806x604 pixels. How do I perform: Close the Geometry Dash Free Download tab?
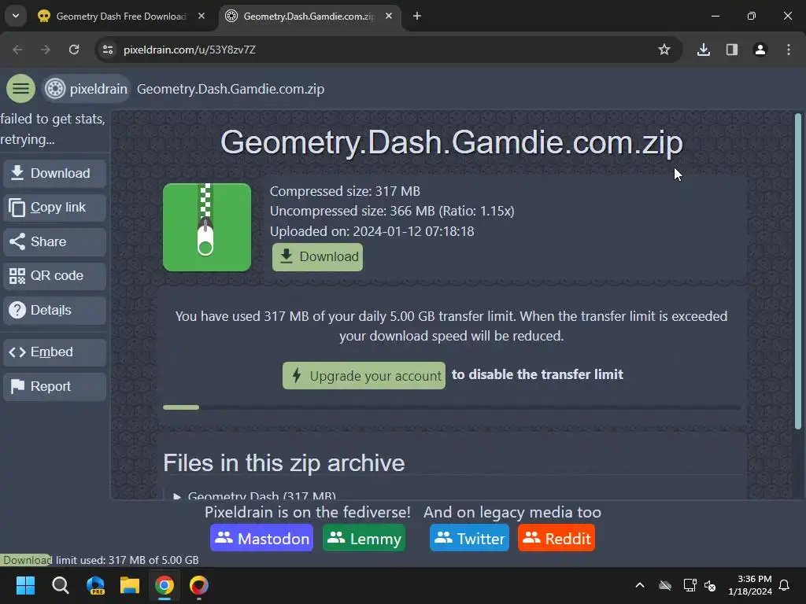(201, 17)
